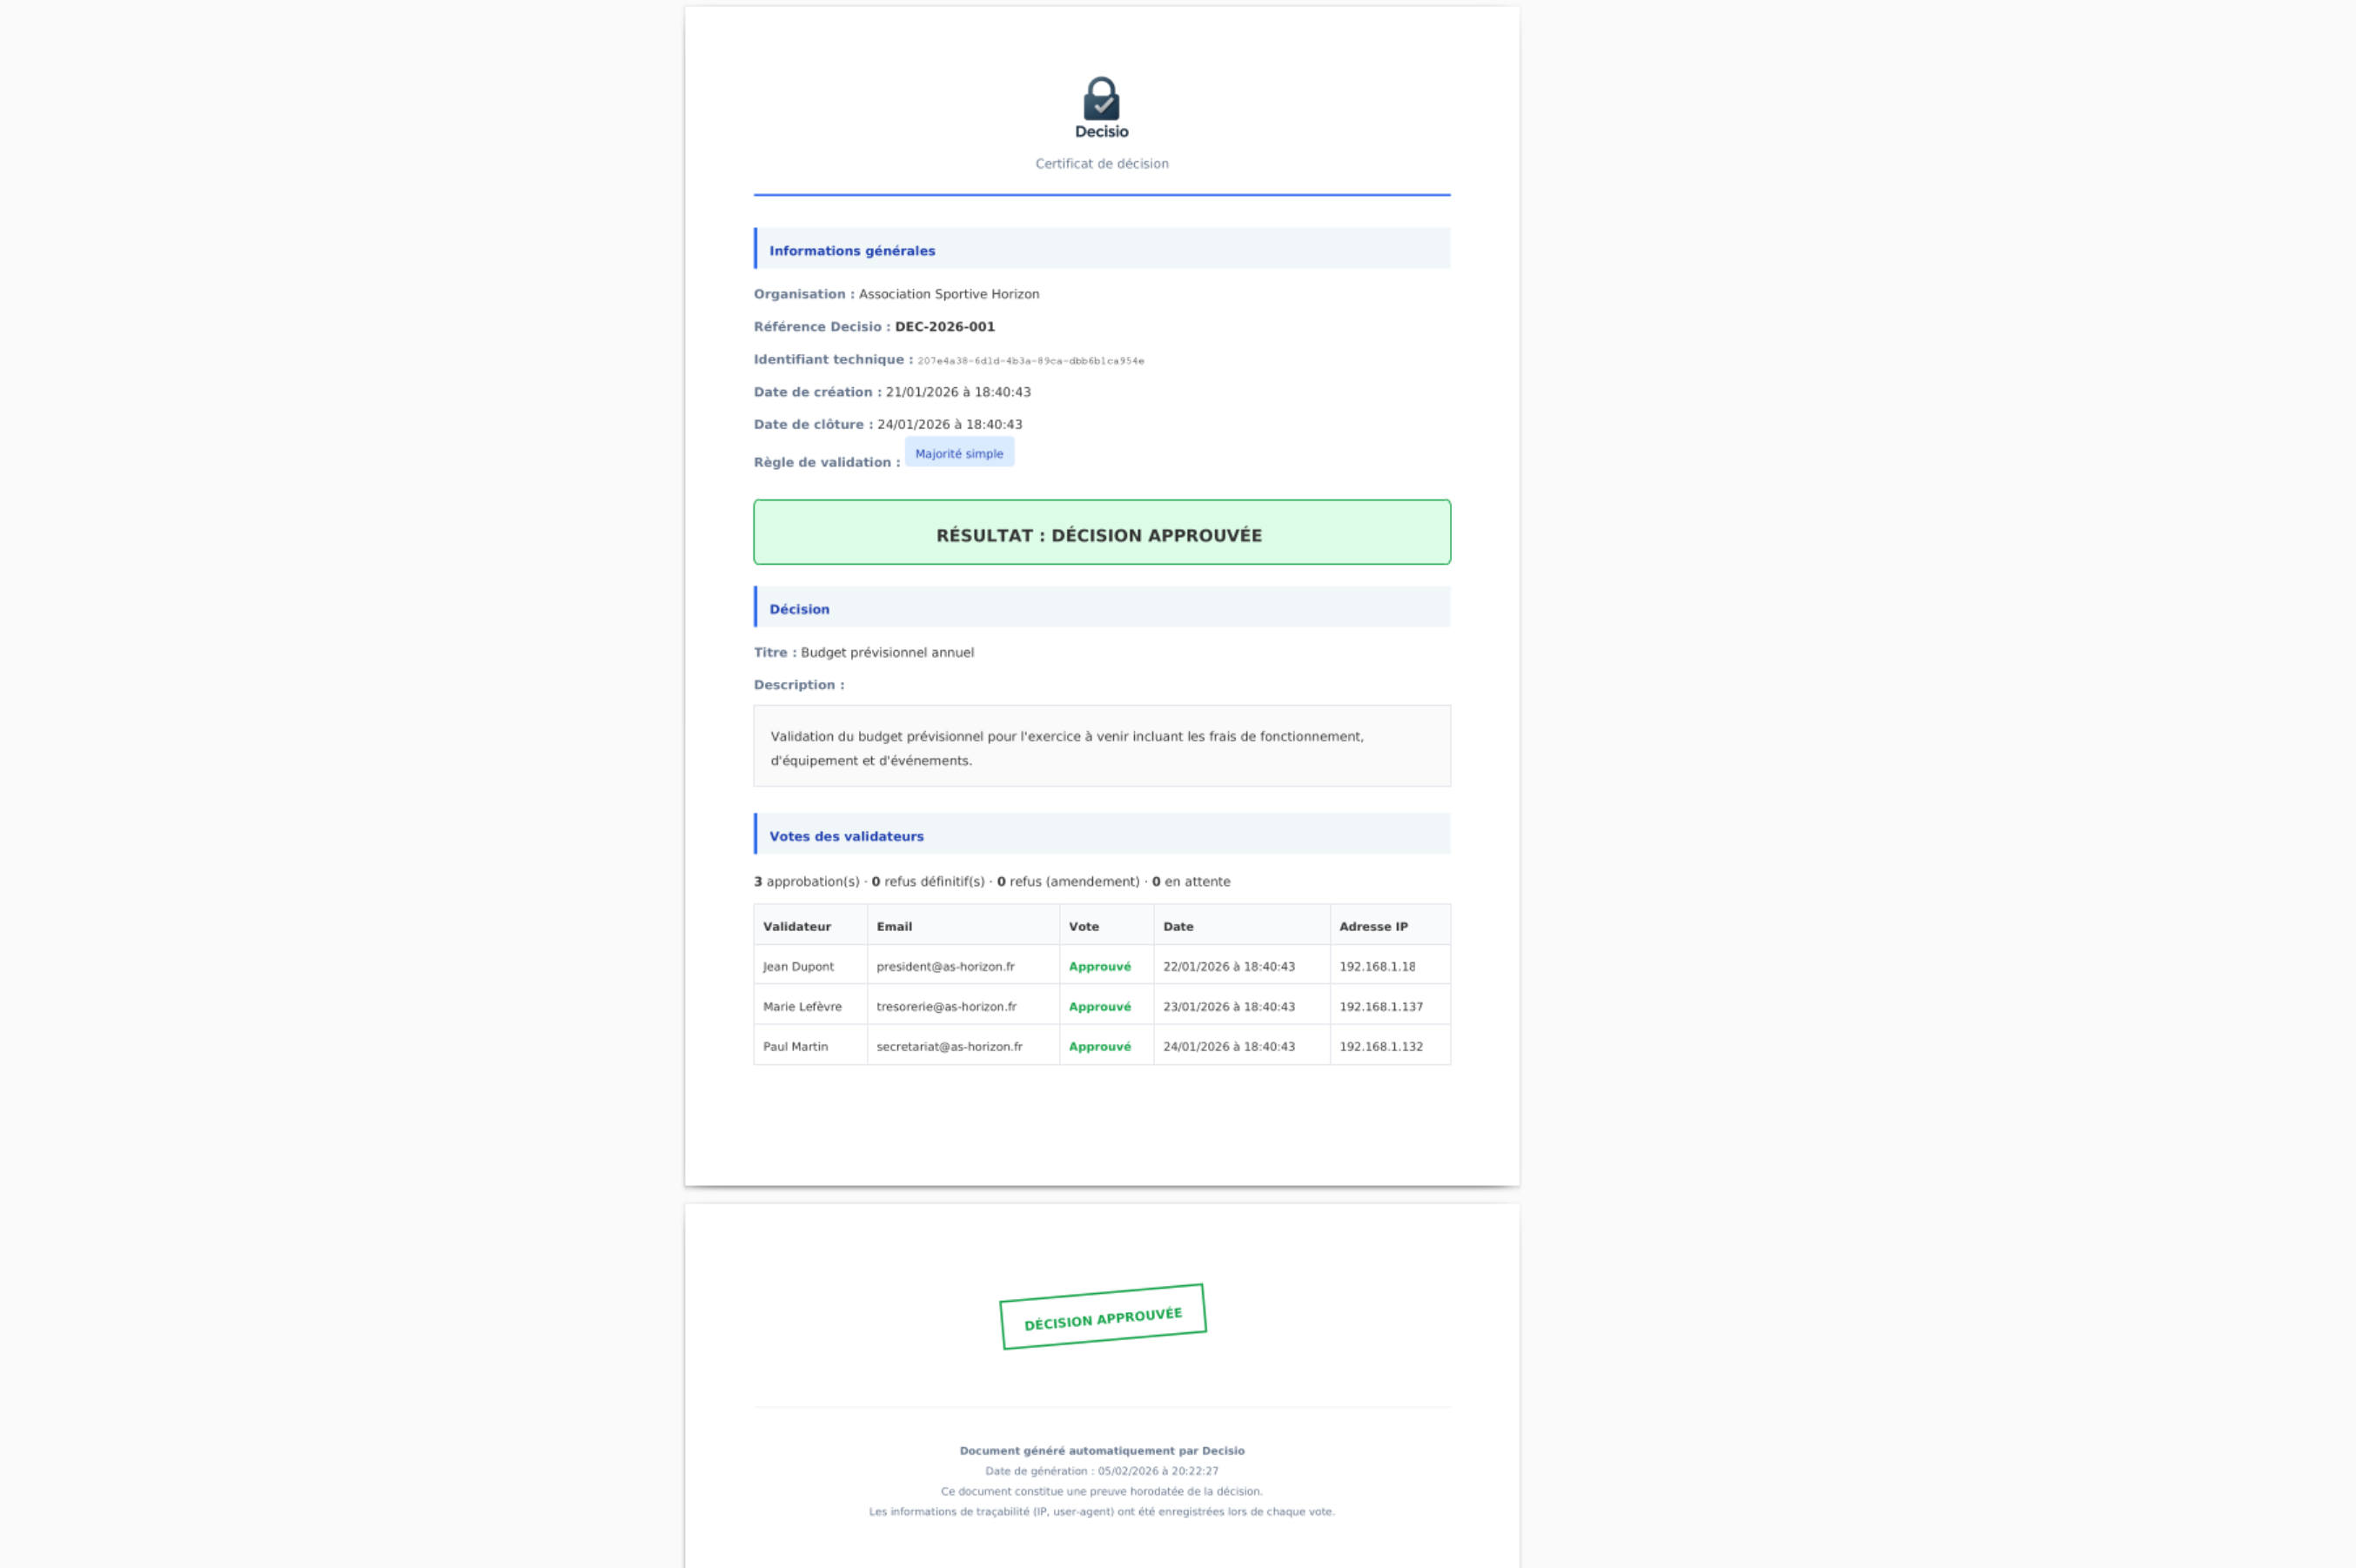Click the Adresse IP column header
2356x1568 pixels.
click(x=1373, y=926)
